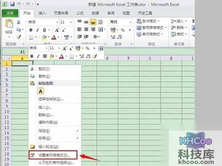Choose Format Cells from the context menu
This screenshot has height=166, width=222.
53,155
